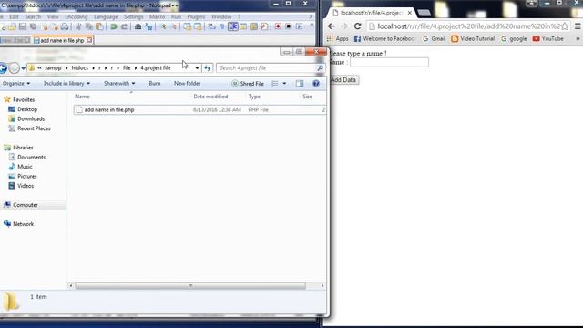
Task: Open the Language menu in Notepad++
Action: tap(106, 16)
